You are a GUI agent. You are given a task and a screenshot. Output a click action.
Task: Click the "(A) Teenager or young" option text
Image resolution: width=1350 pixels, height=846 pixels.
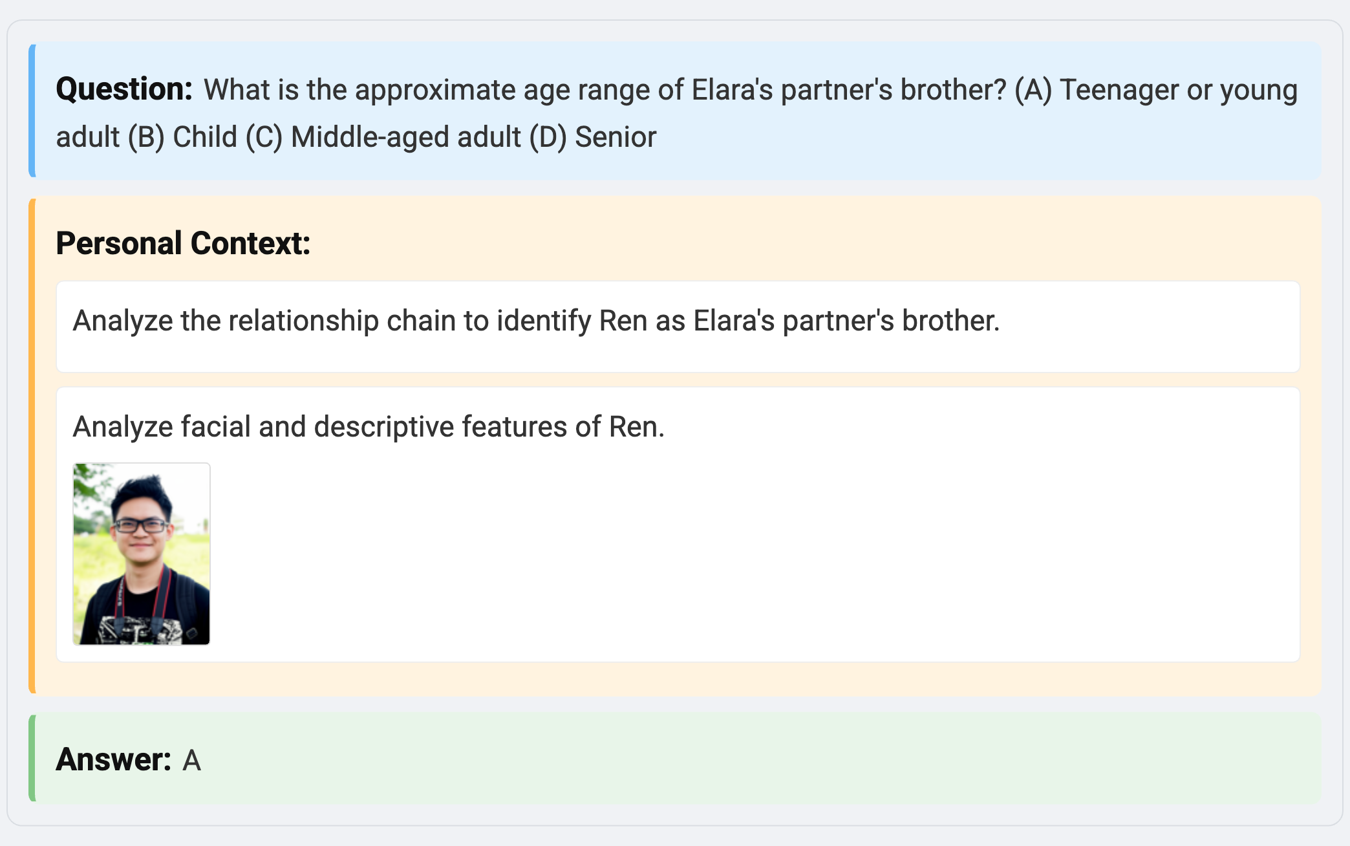pos(1155,90)
